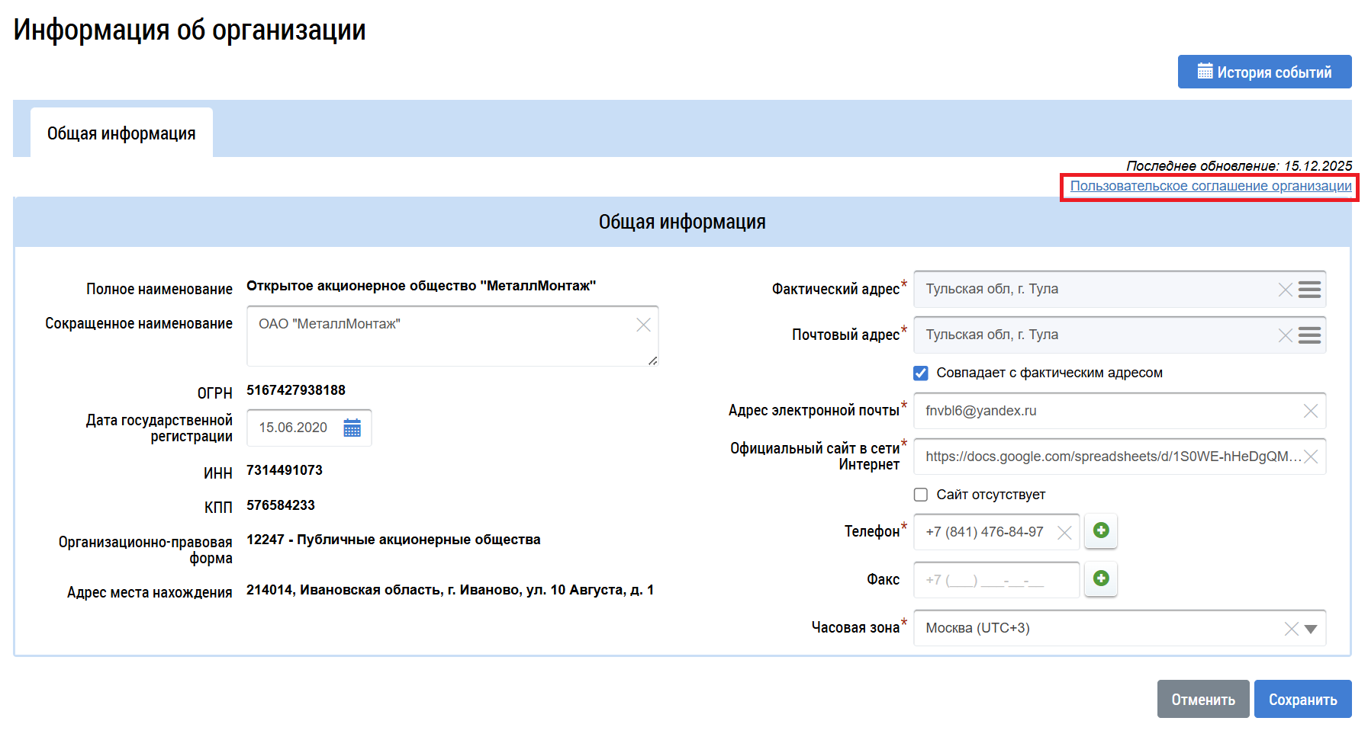Enable the 'Сайт отсутствует' checkbox
Image resolution: width=1368 pixels, height=737 pixels.
tap(921, 495)
